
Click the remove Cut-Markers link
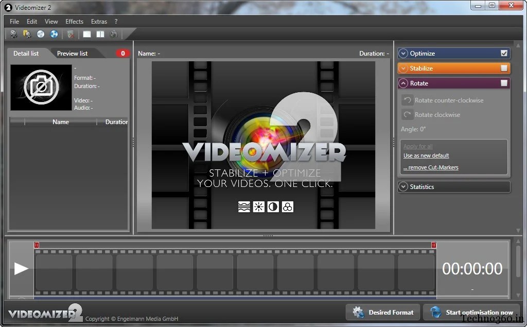click(x=431, y=167)
